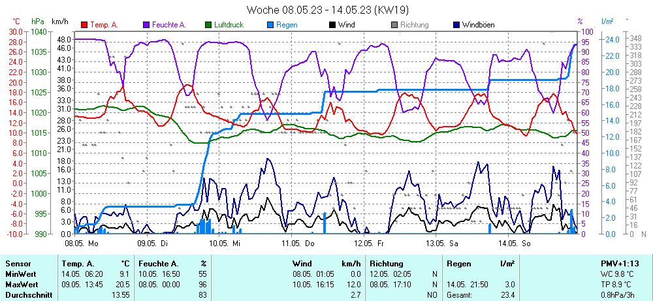The height and width of the screenshot is (301, 653).
Task: Select the Windböen legend label
Action: click(x=478, y=25)
